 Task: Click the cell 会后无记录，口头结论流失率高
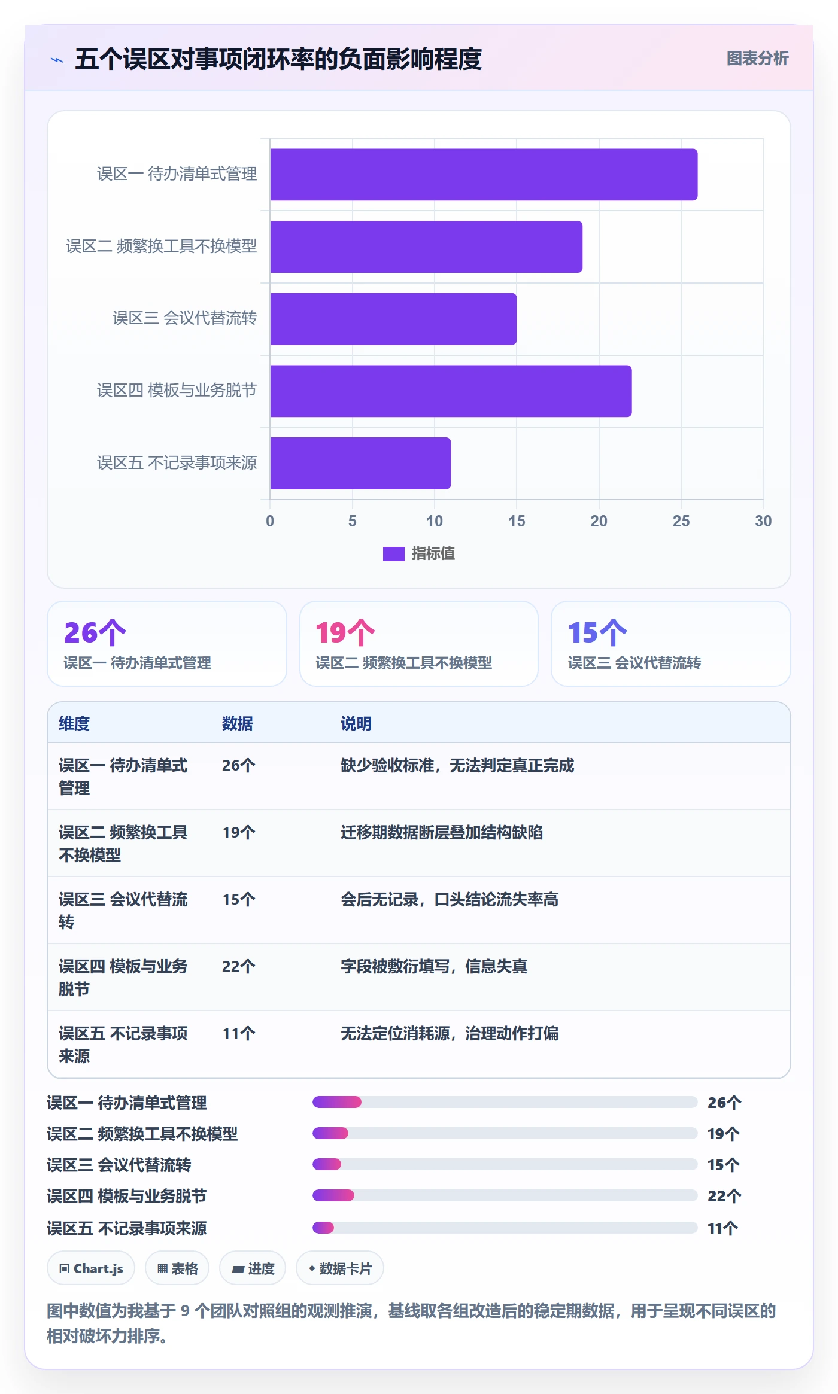click(450, 899)
